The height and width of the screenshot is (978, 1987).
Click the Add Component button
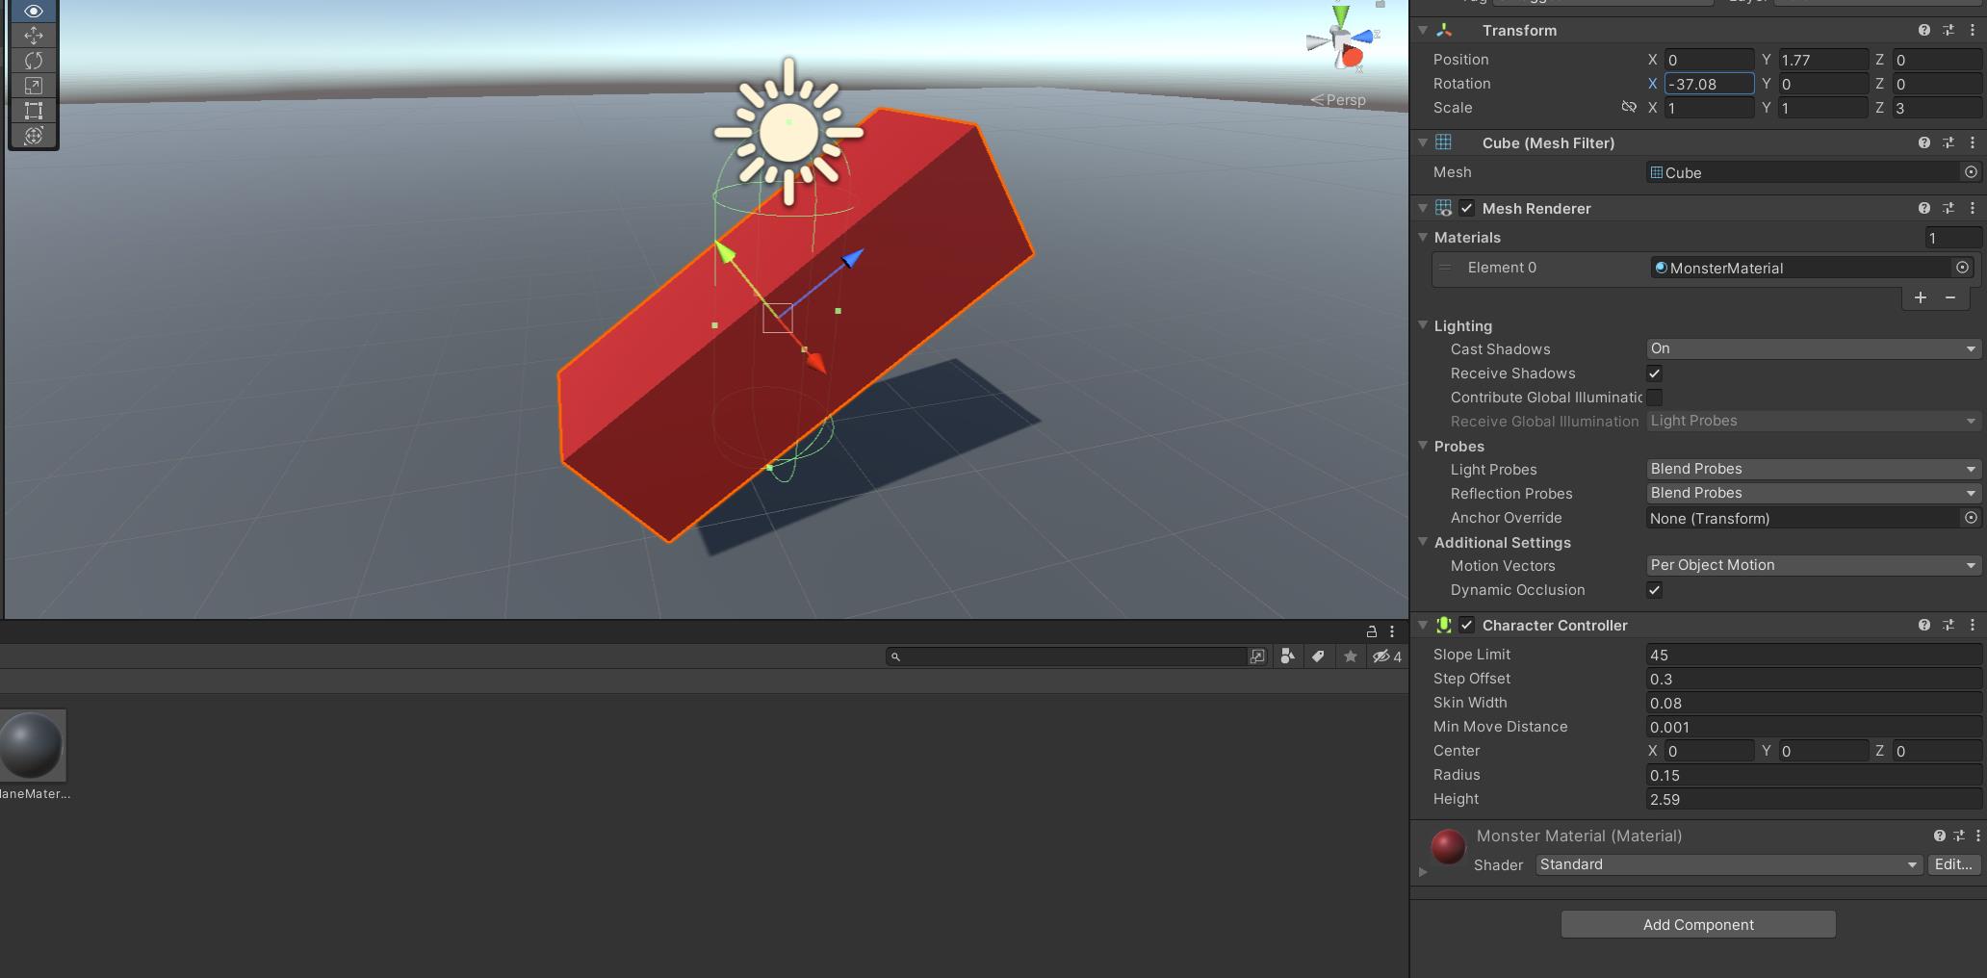point(1697,924)
